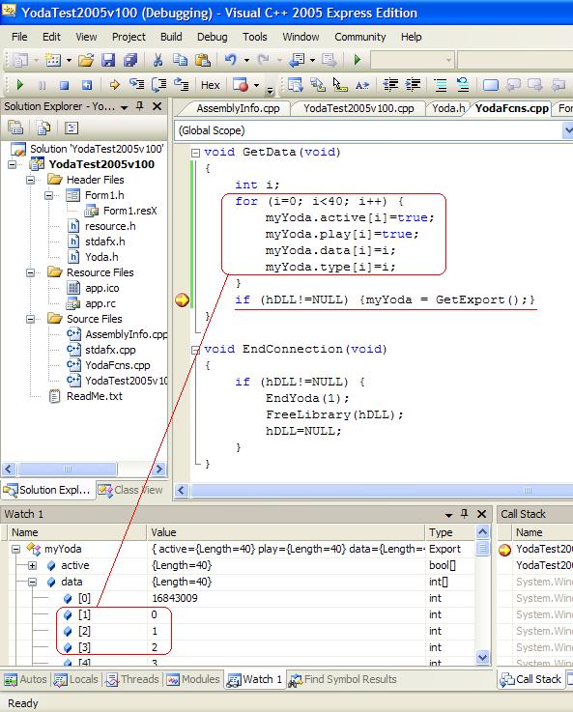The height and width of the screenshot is (712, 573).
Task: Click Start Debugging green arrow in standard toolbar
Action: pos(357,60)
